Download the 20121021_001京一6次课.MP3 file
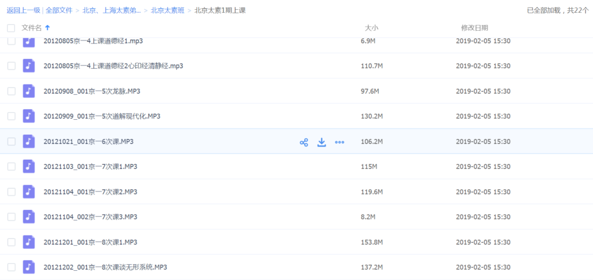 (322, 142)
